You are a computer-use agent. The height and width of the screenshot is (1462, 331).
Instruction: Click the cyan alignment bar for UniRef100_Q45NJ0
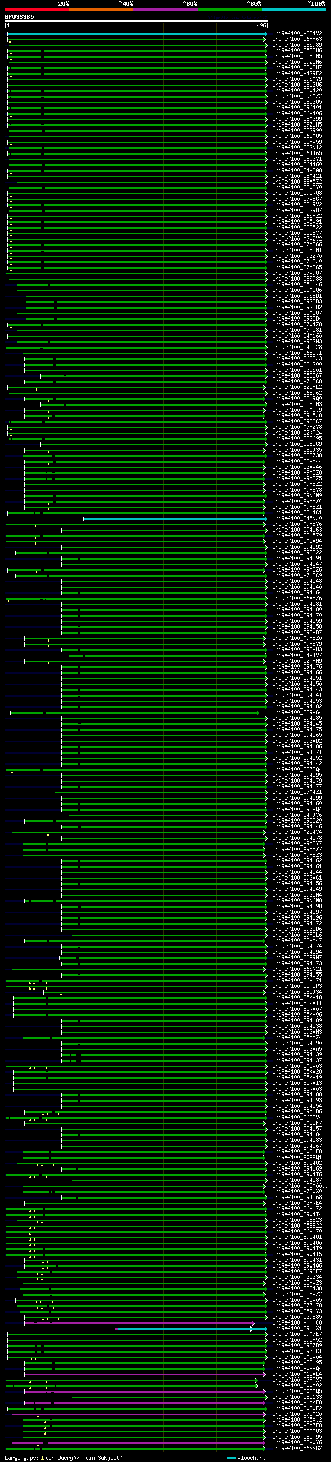pos(175,519)
